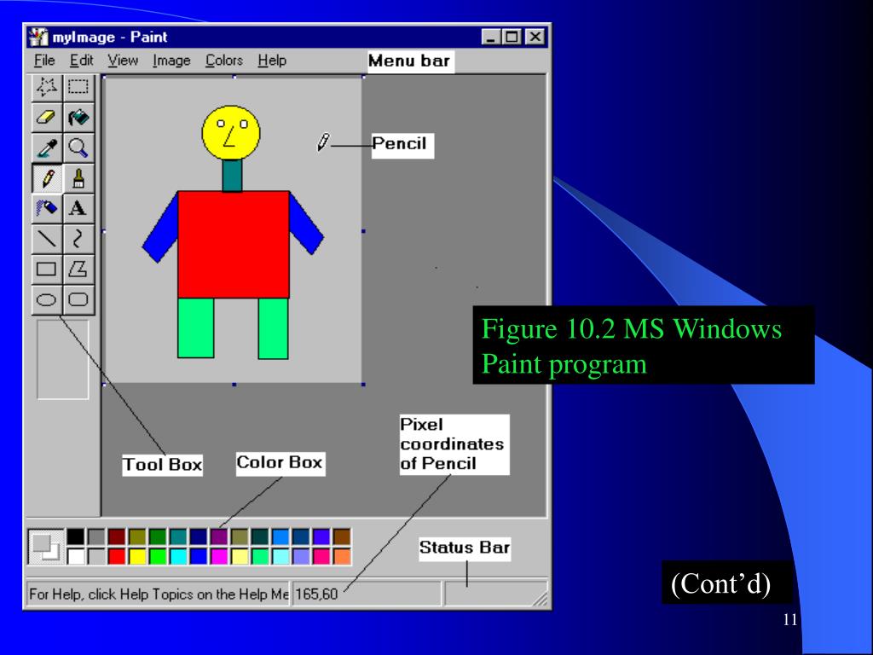
Task: Pick the dark green swatch
Action: coord(158,537)
